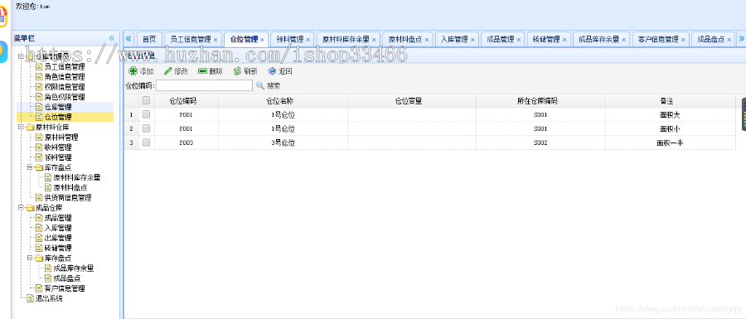Check the row 2 checkbox (面积小)
The width and height of the screenshot is (746, 319).
[146, 128]
